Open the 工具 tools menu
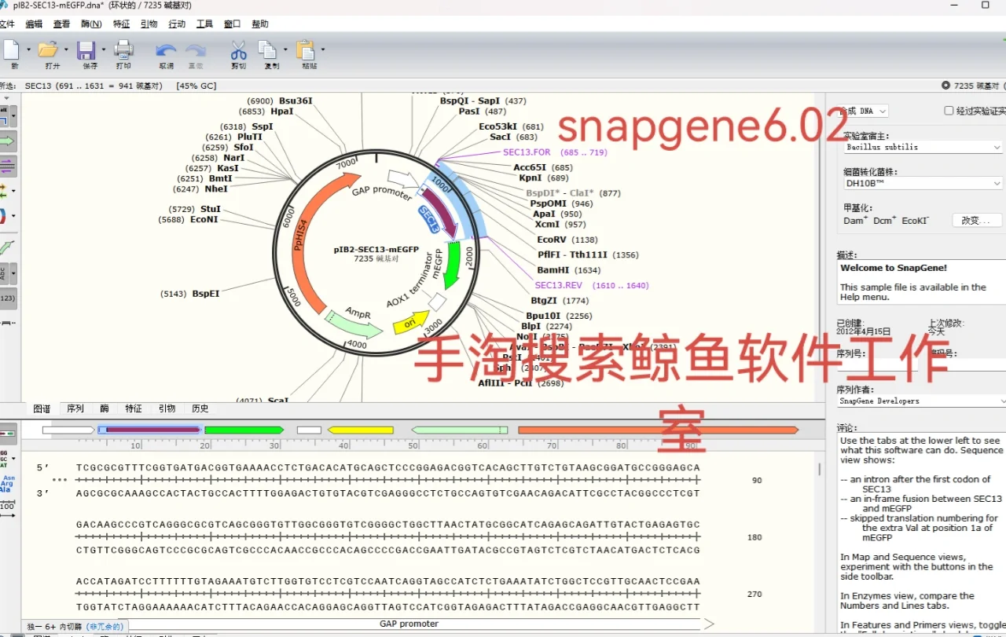The width and height of the screenshot is (1006, 637). point(204,24)
